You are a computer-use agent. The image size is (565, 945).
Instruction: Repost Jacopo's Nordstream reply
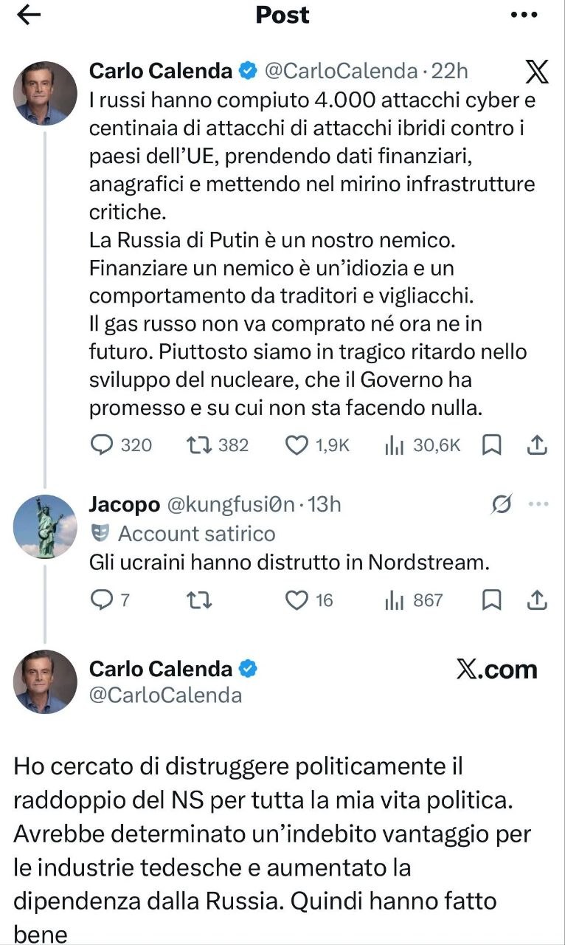click(x=198, y=600)
